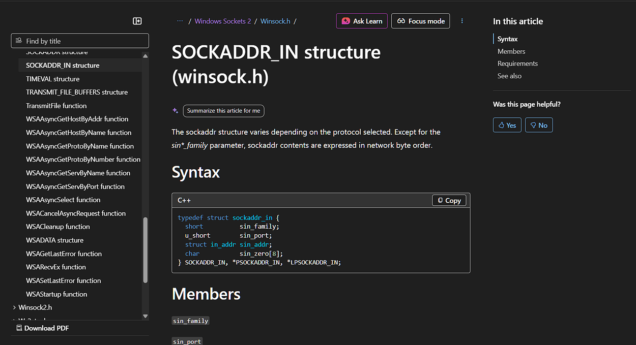Open WSAAsyncGetHostByName function page
Screen dimensions: 636x345
(x=79, y=133)
